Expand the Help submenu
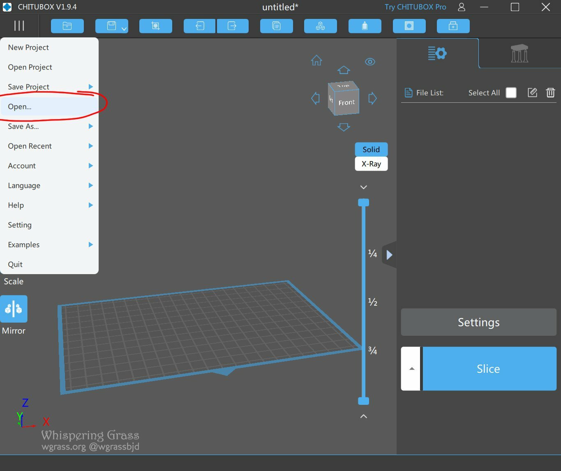Screen dimensions: 561x471 coord(49,205)
